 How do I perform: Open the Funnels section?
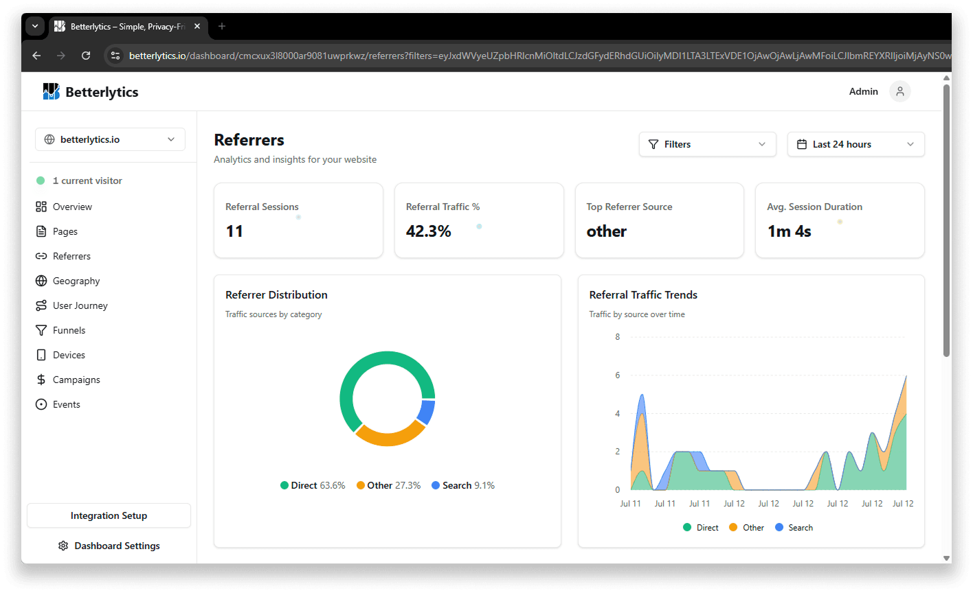(x=69, y=330)
